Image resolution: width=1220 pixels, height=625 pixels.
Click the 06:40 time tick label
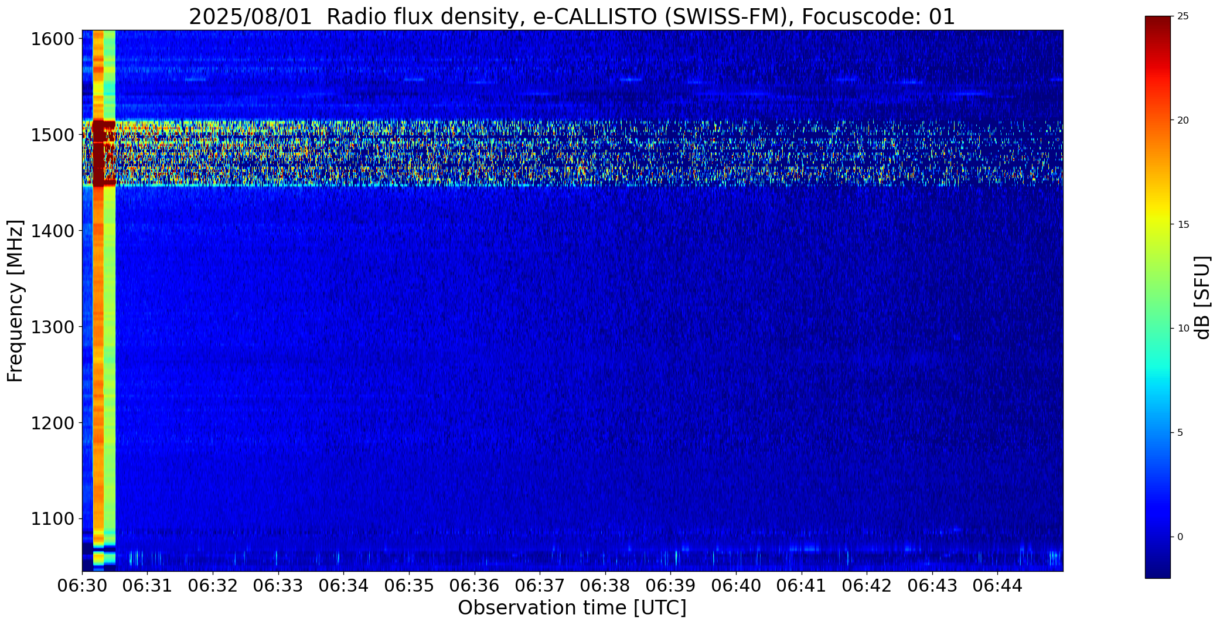tap(736, 586)
